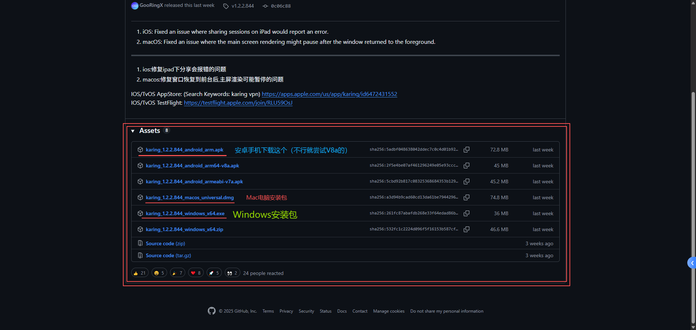Open the v1.2.2.844 tag link
Screen dimensions: 696x330
coord(242,6)
